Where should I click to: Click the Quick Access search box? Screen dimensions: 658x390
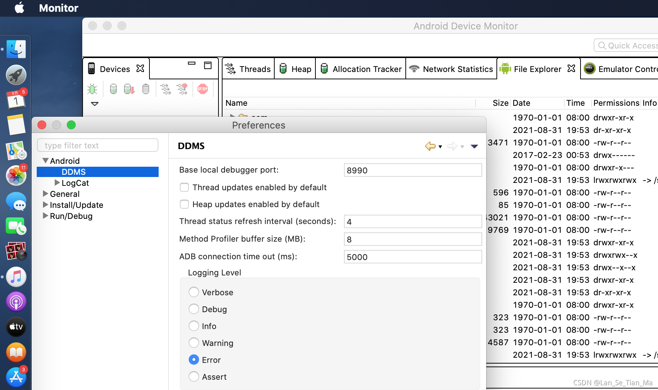tap(626, 46)
